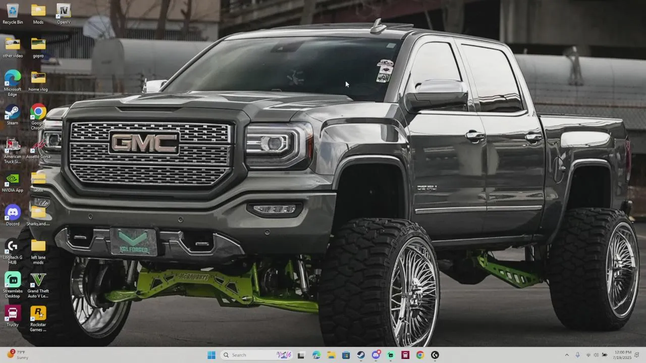
Task: Select the NVIDIA App desktop icon
Action: click(13, 182)
